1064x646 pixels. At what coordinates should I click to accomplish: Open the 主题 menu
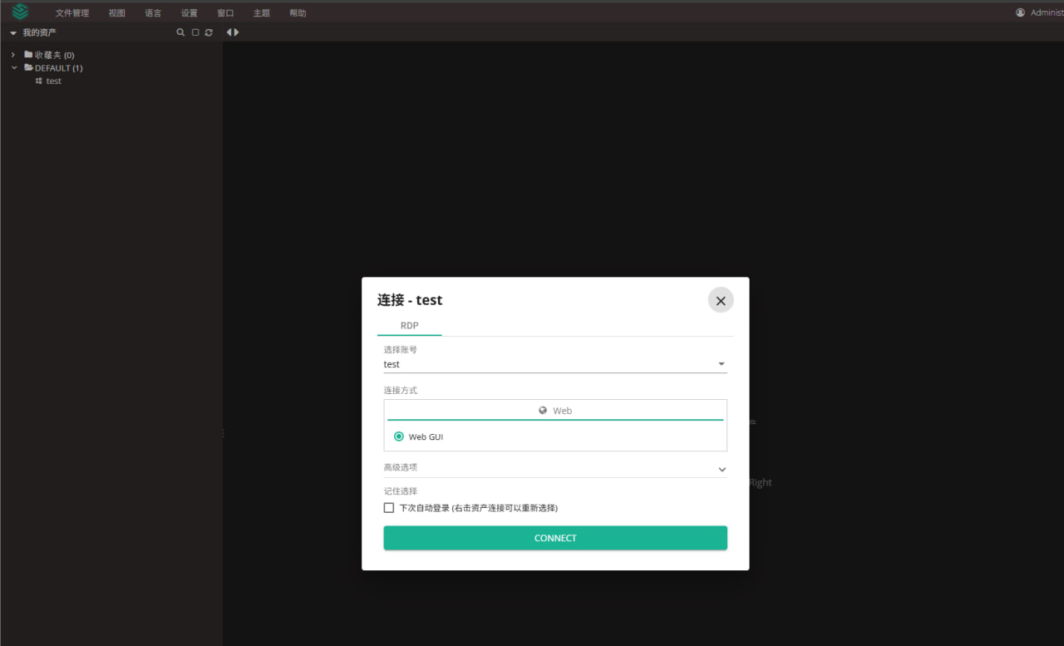[x=262, y=13]
